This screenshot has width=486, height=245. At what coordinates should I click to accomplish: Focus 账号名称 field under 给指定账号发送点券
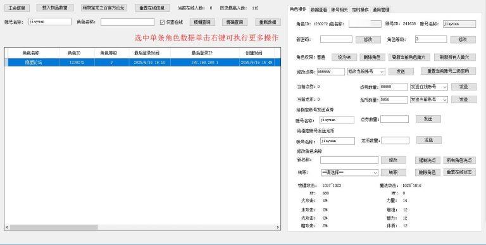tap(337, 120)
